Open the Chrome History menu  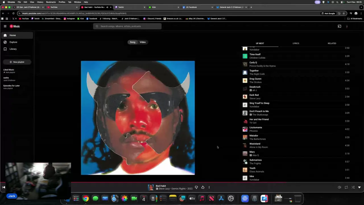pyautogui.click(x=40, y=2)
